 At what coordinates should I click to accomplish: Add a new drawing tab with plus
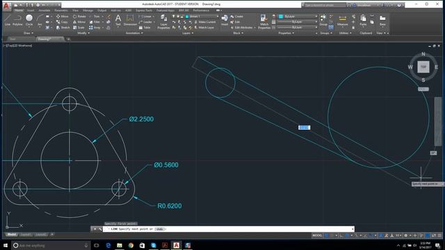(x=68, y=39)
